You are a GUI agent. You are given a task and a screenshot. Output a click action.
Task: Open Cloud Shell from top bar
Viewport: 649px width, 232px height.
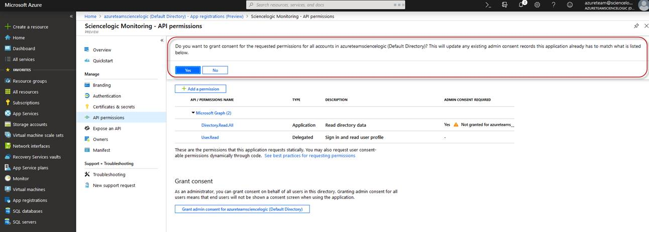click(x=488, y=5)
